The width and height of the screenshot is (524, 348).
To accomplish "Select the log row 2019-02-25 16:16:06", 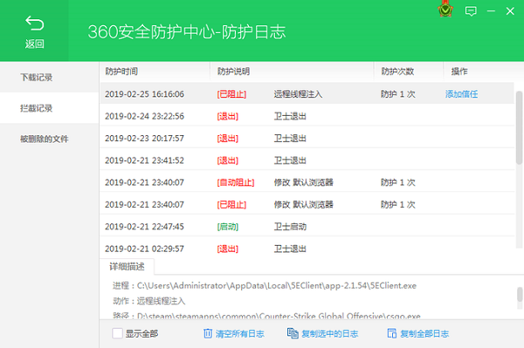I will [307, 94].
